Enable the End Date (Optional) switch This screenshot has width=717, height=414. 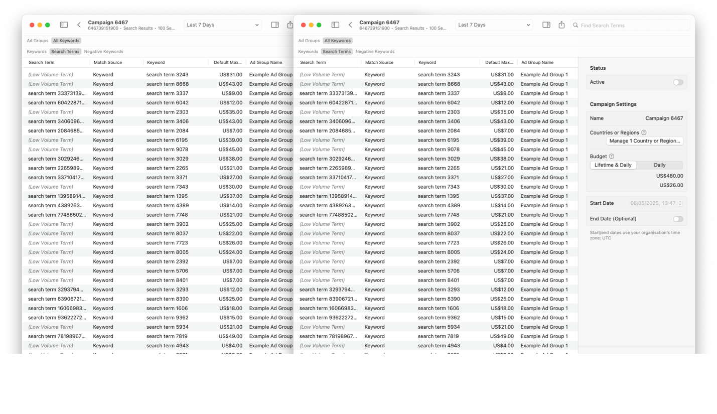click(x=678, y=219)
